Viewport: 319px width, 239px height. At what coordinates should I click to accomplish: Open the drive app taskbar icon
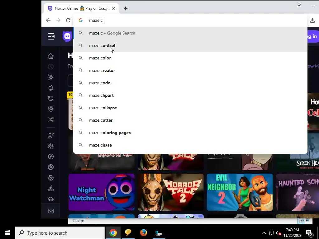159,233
